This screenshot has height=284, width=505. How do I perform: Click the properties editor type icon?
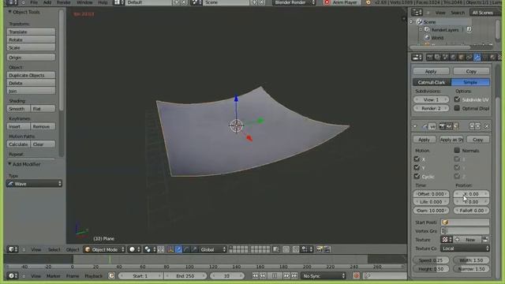click(x=417, y=58)
